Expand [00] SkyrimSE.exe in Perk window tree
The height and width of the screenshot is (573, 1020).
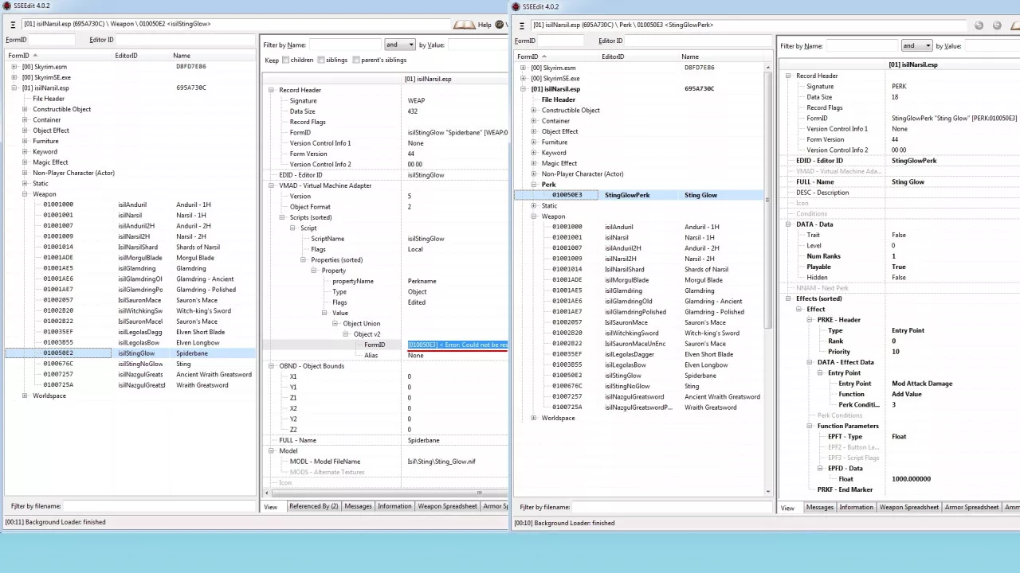(523, 78)
